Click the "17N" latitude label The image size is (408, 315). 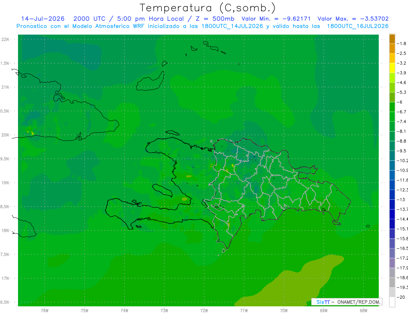point(5,278)
